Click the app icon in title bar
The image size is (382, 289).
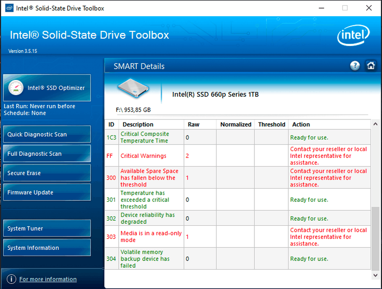coord(9,8)
